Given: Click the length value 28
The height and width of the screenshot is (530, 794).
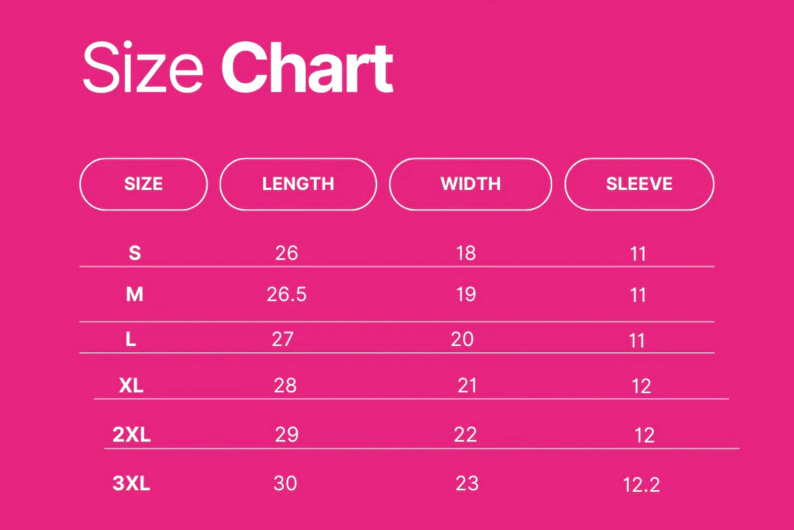Looking at the screenshot, I should pyautogui.click(x=285, y=386).
